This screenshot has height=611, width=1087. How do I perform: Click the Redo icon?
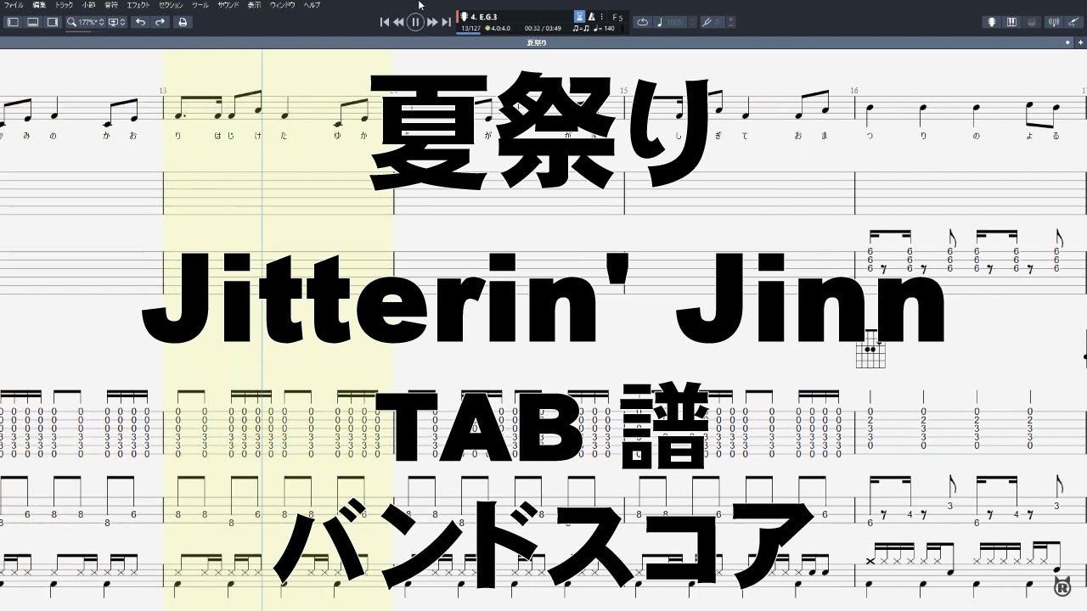(160, 22)
